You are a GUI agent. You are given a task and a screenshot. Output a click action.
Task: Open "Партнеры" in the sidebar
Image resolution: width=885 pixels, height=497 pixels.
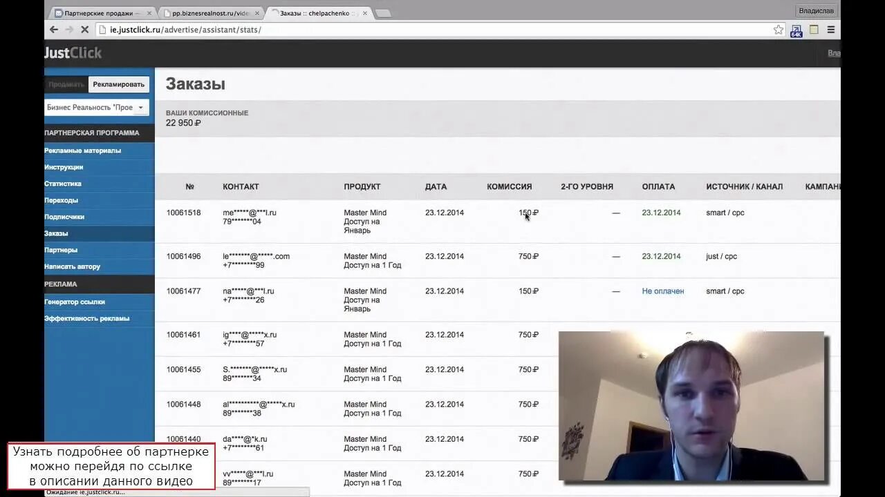(x=61, y=250)
